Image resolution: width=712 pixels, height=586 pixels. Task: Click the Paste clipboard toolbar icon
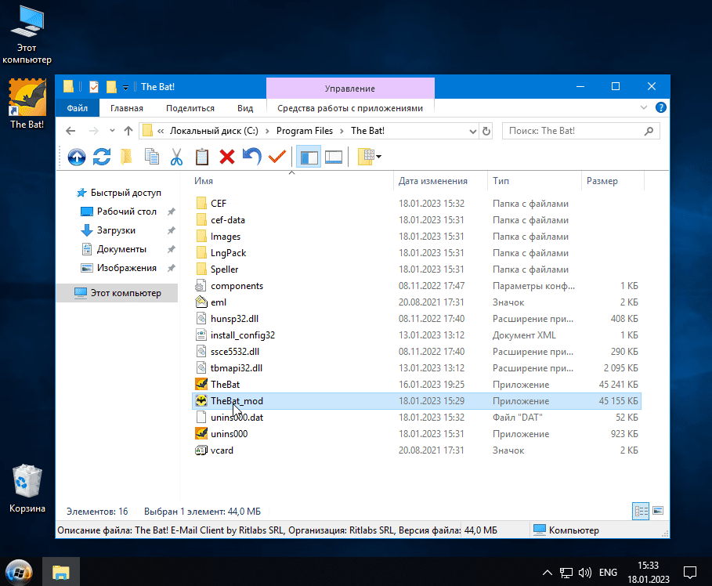pyautogui.click(x=202, y=157)
